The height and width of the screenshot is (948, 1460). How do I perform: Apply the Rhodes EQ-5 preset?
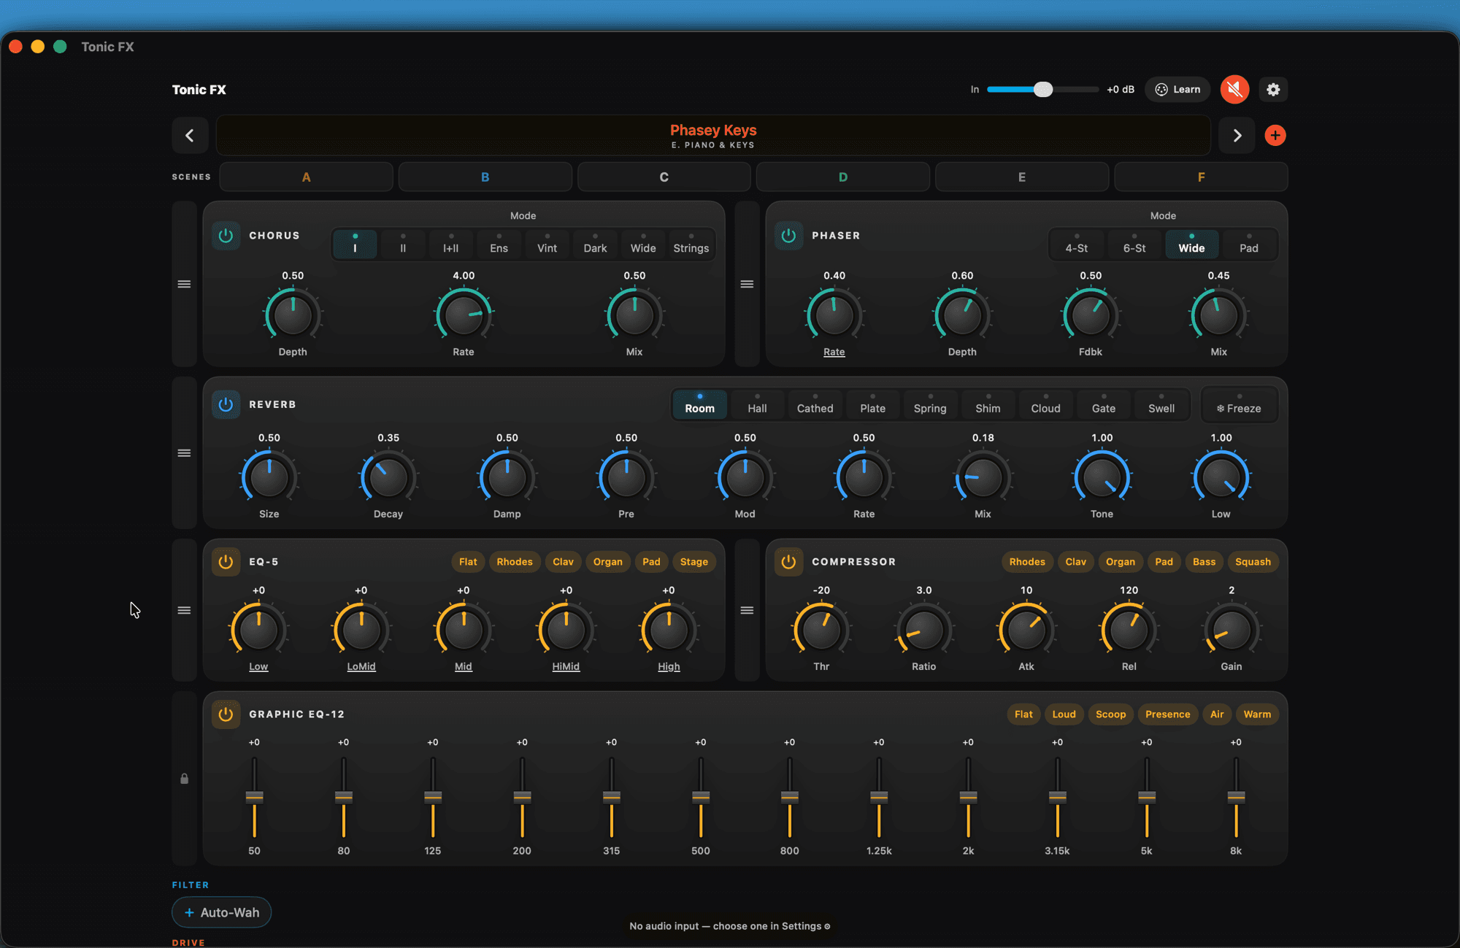tap(515, 562)
